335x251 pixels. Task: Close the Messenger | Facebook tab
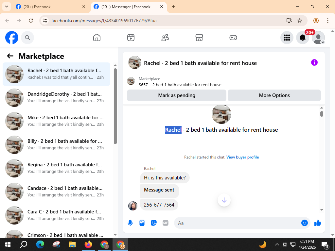[162, 7]
